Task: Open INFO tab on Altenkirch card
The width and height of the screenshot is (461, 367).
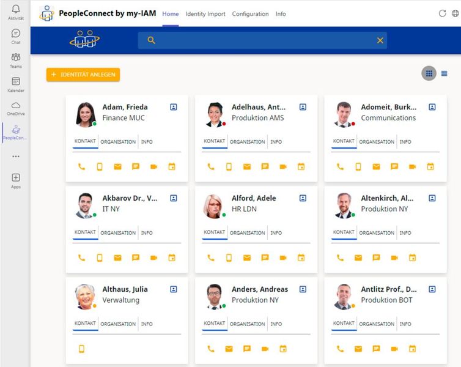Action: pyautogui.click(x=405, y=233)
